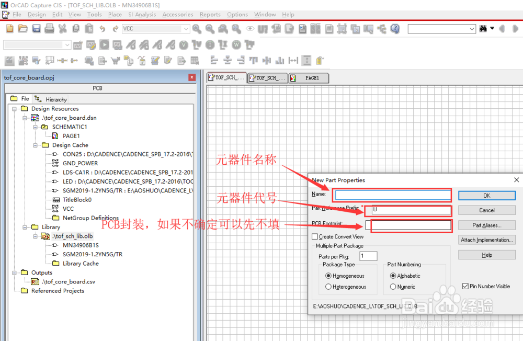The height and width of the screenshot is (341, 523).
Task: Click the align top toolbar icon
Action: tap(254, 60)
